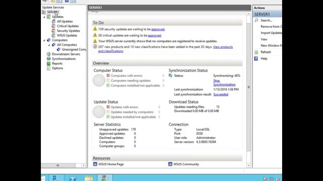Click the connection type 'Local/SSL'
The image size is (323, 181).
(203, 129)
